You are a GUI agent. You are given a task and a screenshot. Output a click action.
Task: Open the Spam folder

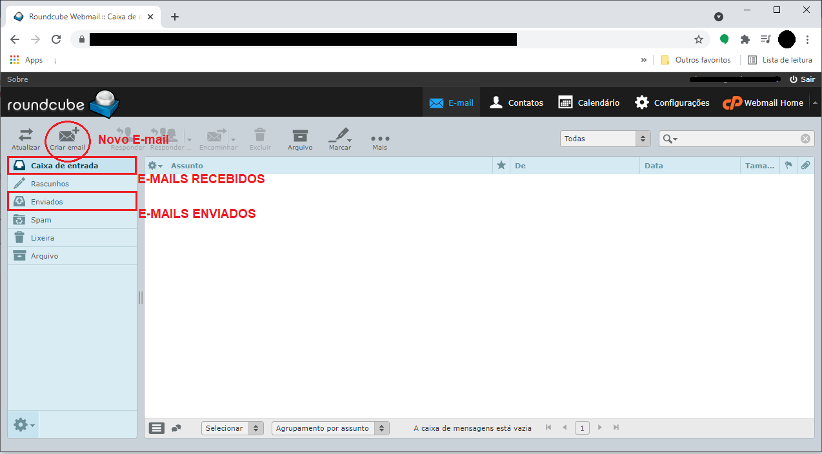(x=72, y=220)
